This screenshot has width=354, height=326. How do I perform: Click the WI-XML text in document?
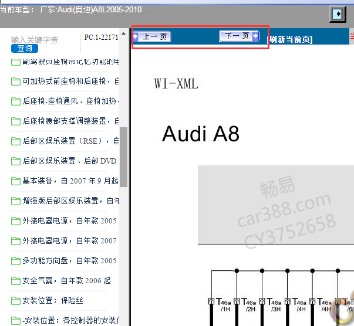(176, 84)
